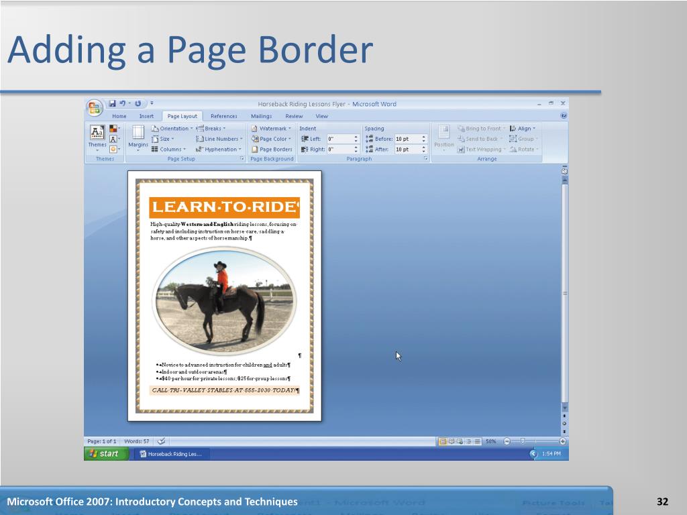Open the Rotate menu

pyautogui.click(x=524, y=149)
